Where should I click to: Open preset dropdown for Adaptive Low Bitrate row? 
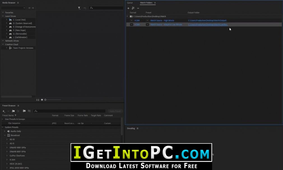coord(147,25)
